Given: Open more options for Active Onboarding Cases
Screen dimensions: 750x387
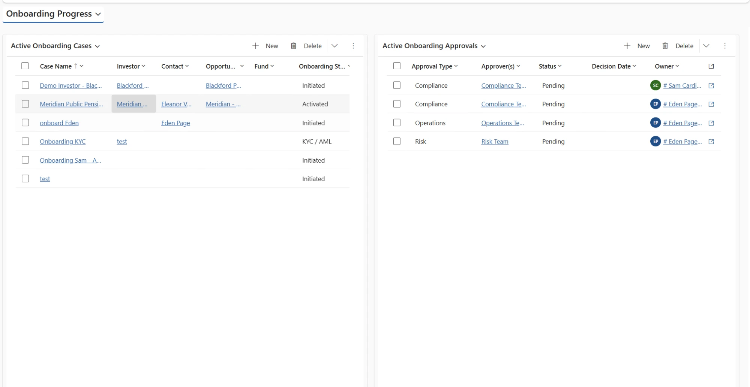Looking at the screenshot, I should point(353,46).
